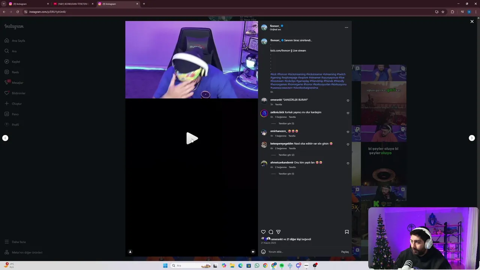Reply to emirhanozcn_'s comment via Yanıtla
480x270 pixels.
[x=292, y=136]
